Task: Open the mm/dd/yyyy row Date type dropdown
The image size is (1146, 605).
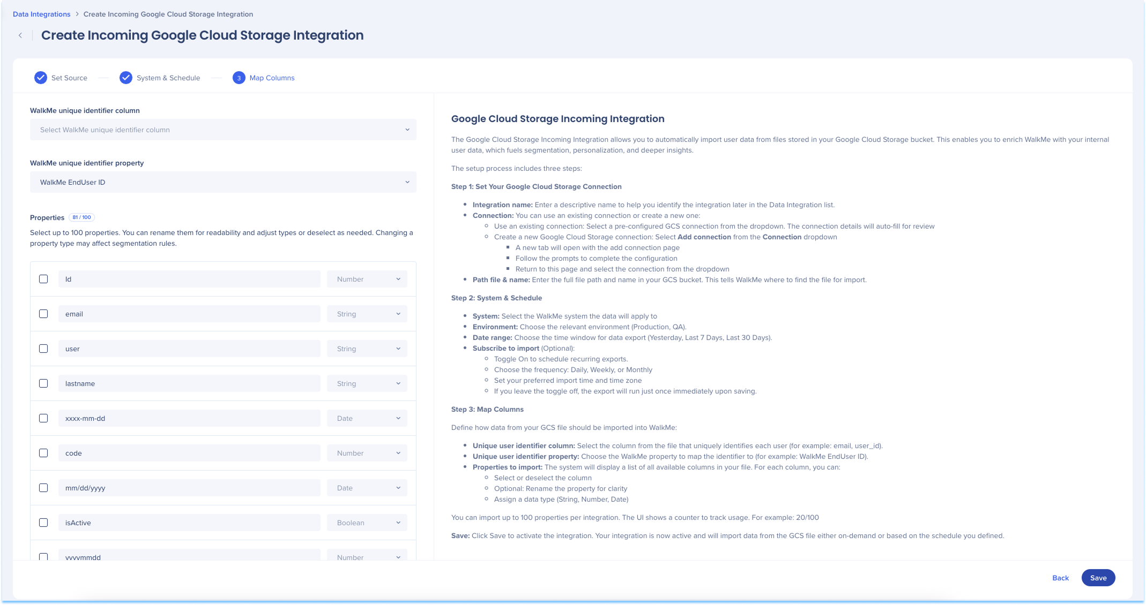Action: pyautogui.click(x=367, y=488)
